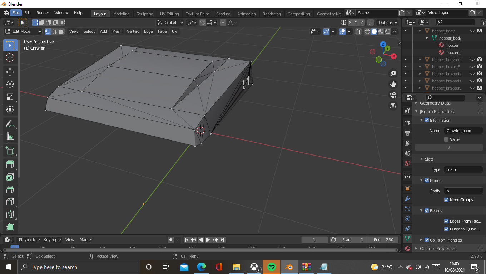Click the viewport zoom magnifier icon
The width and height of the screenshot is (486, 274).
393,73
